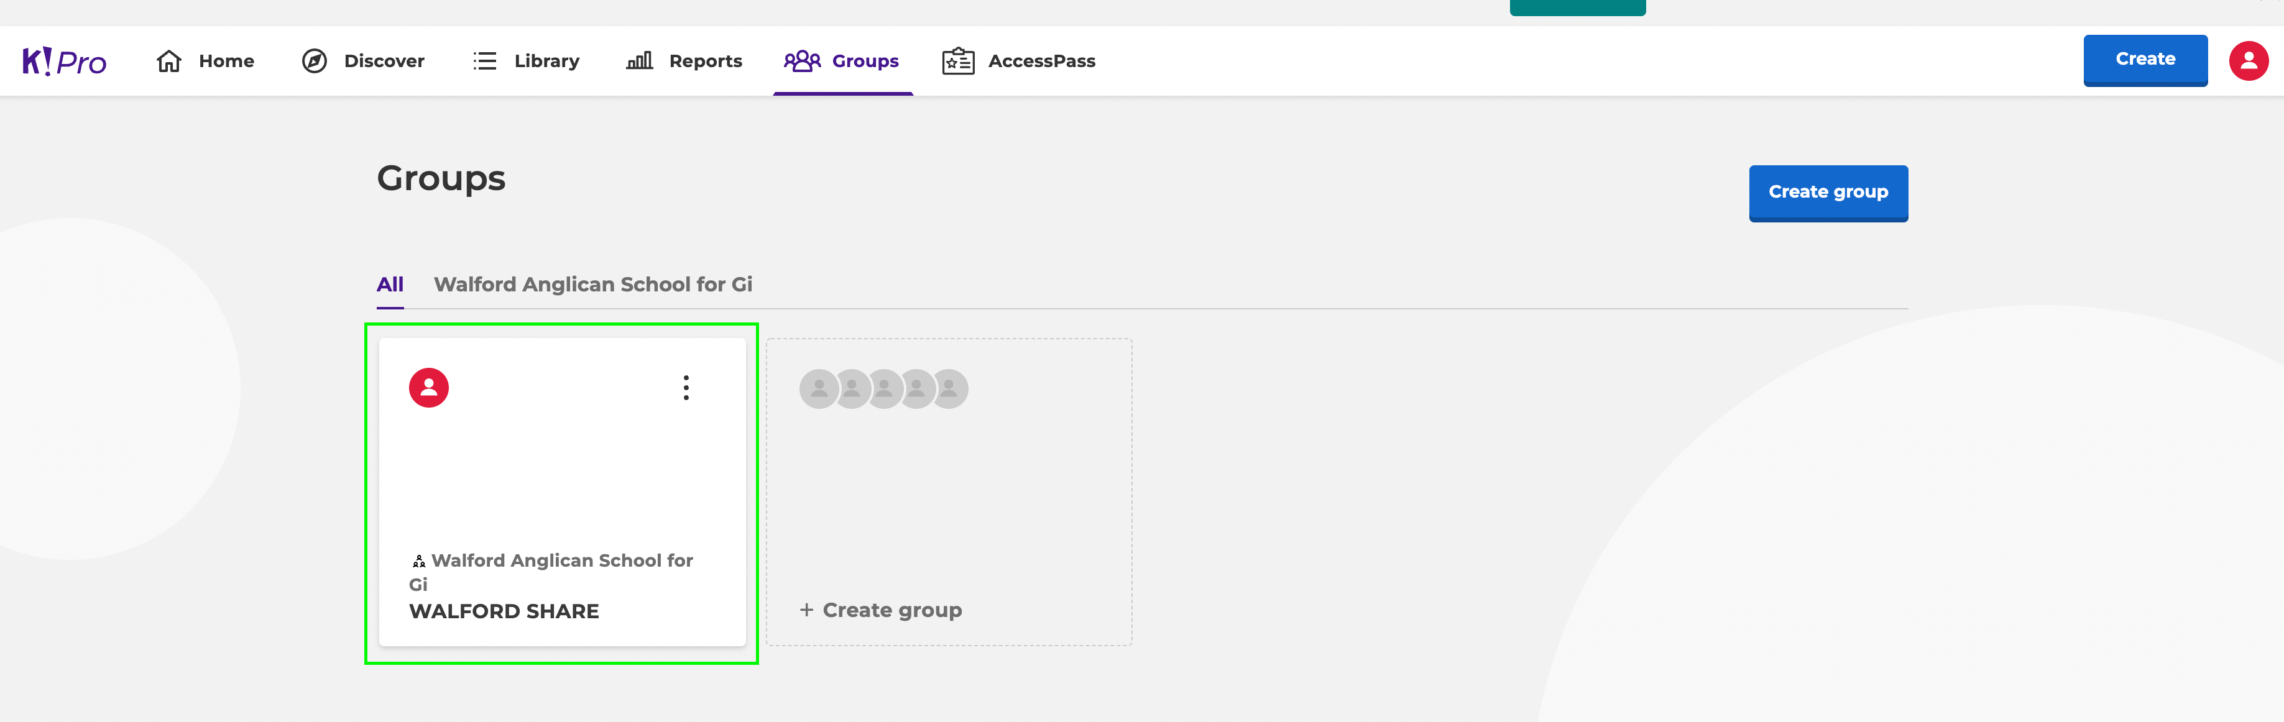2284x722 pixels.
Task: Click the grouped member avatars in the dashed card
Action: click(882, 388)
